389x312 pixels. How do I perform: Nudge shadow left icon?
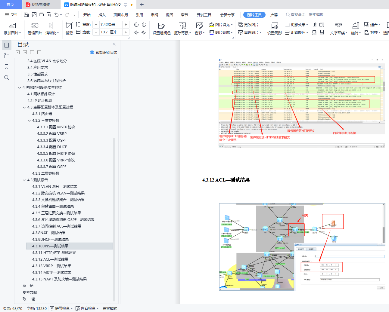[314, 32]
